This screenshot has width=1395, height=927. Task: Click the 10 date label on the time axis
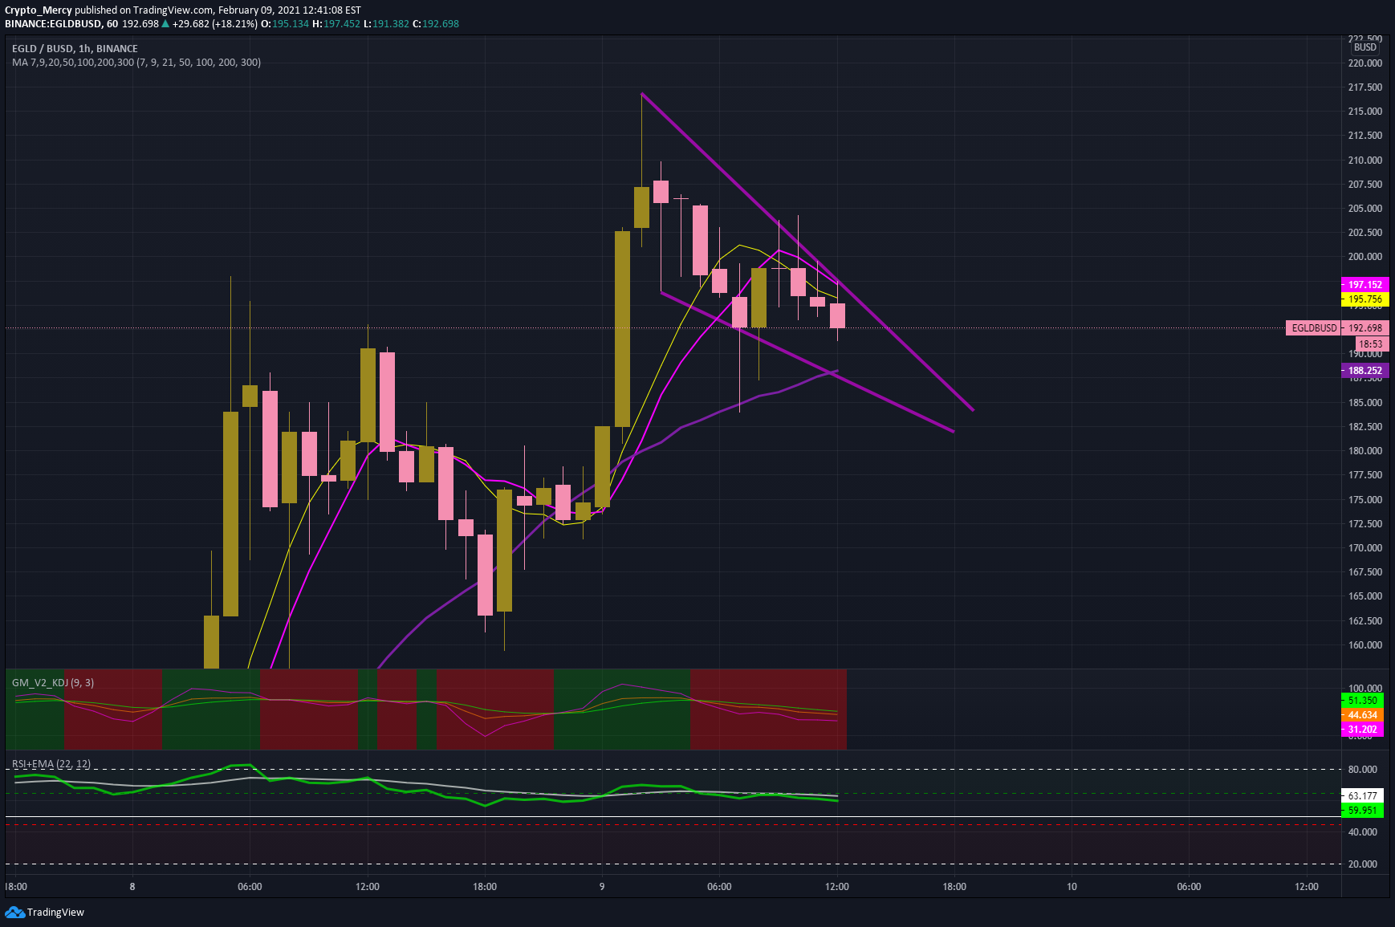1072,886
